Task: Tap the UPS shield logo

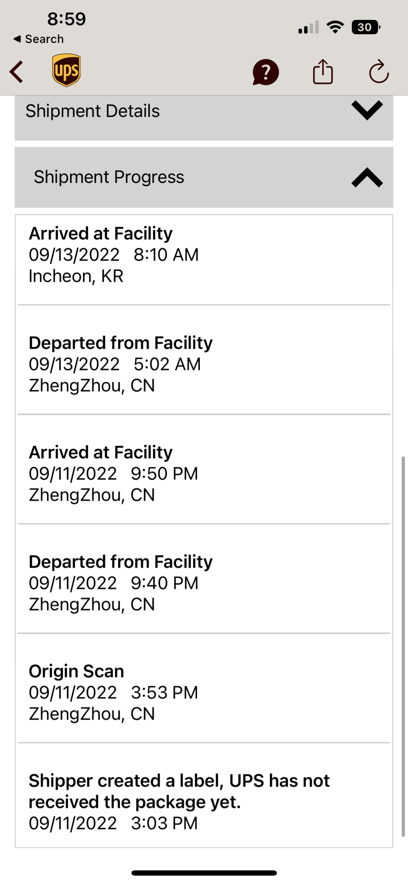Action: click(x=66, y=71)
